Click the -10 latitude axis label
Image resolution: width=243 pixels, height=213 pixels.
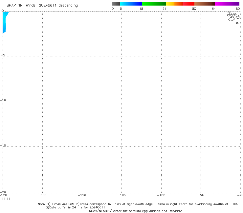(3, 100)
